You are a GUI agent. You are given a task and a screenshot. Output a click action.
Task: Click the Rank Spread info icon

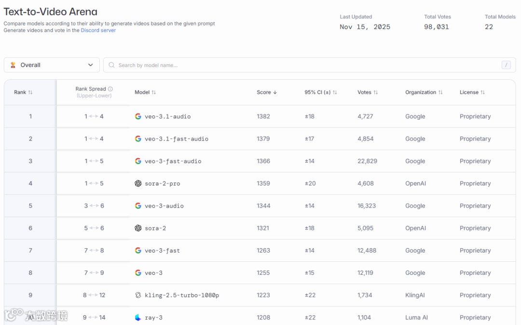click(110, 89)
